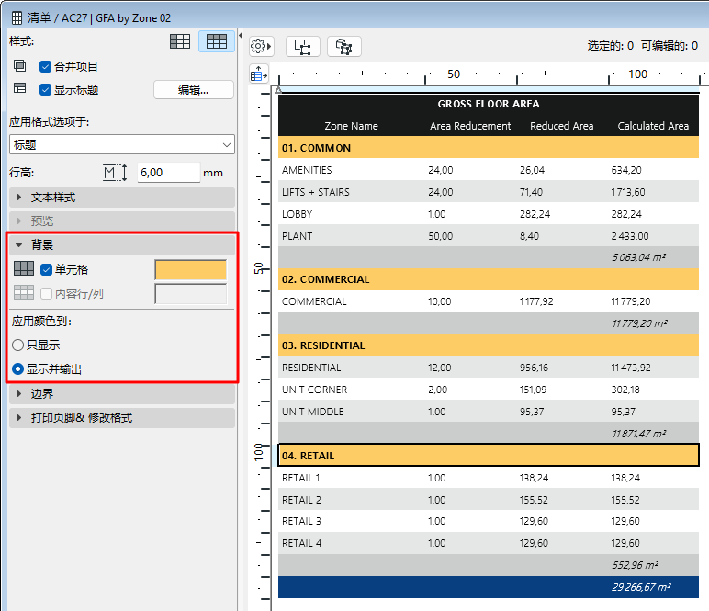Click the RETAIL 3 zone cell

point(301,521)
